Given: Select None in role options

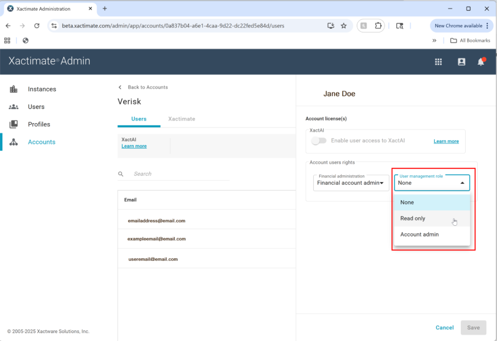Looking at the screenshot, I should click(x=432, y=202).
